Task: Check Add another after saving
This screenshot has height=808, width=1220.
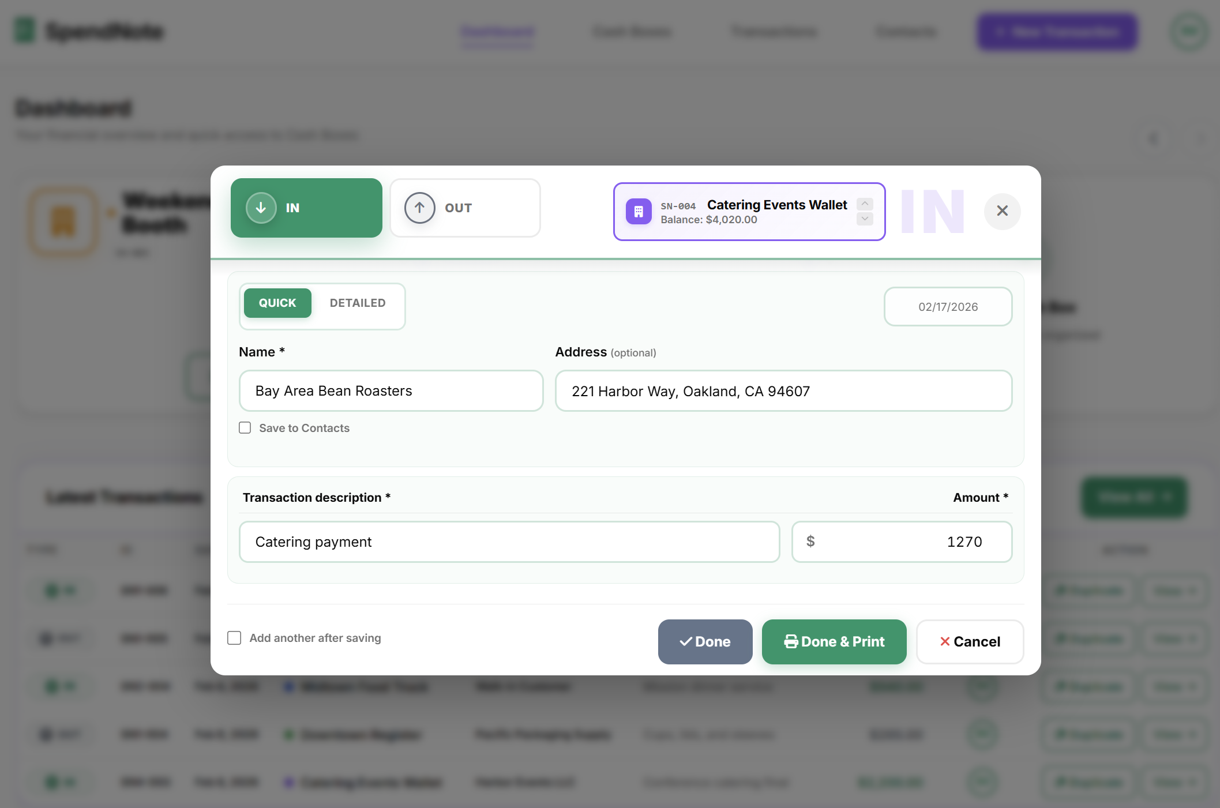Action: (234, 638)
